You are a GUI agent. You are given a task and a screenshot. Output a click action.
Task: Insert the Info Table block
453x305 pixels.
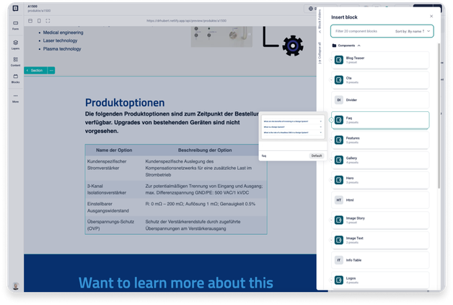[380, 260]
